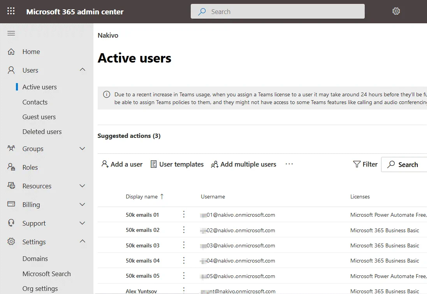Collapse the Users section chevron
This screenshot has width=427, height=294.
coord(82,70)
